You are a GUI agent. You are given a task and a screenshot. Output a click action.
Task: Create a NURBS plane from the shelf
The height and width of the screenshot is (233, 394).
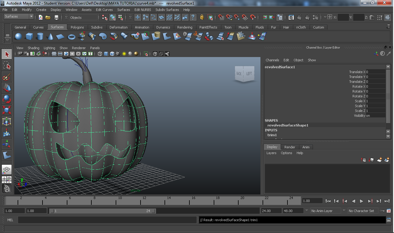coord(61,37)
